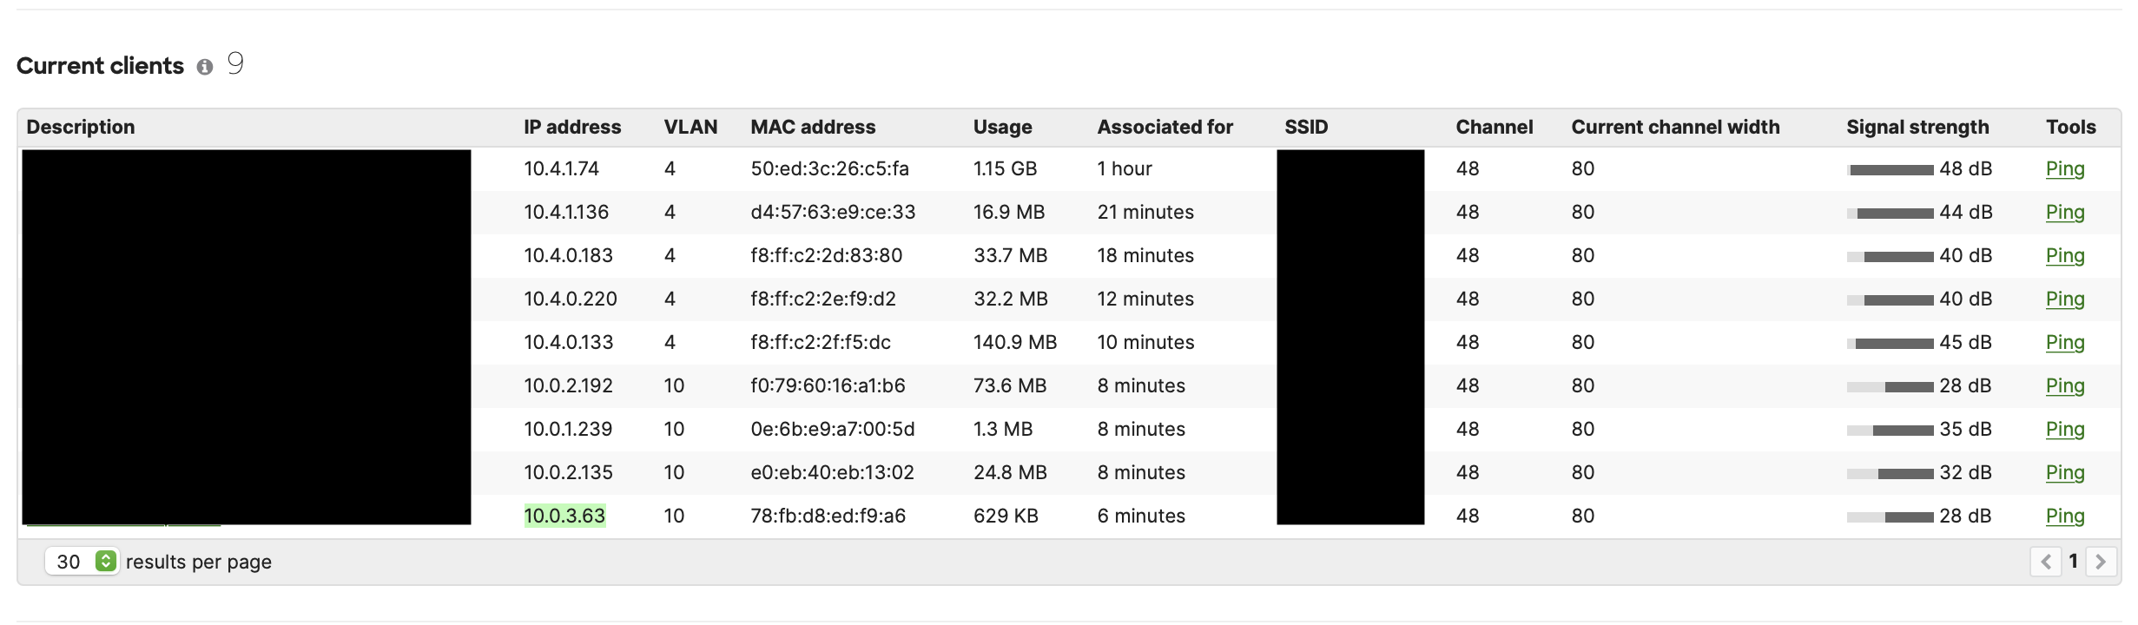This screenshot has width=2138, height=625.
Task: Expand the Associated for column sorting options
Action: (1165, 127)
